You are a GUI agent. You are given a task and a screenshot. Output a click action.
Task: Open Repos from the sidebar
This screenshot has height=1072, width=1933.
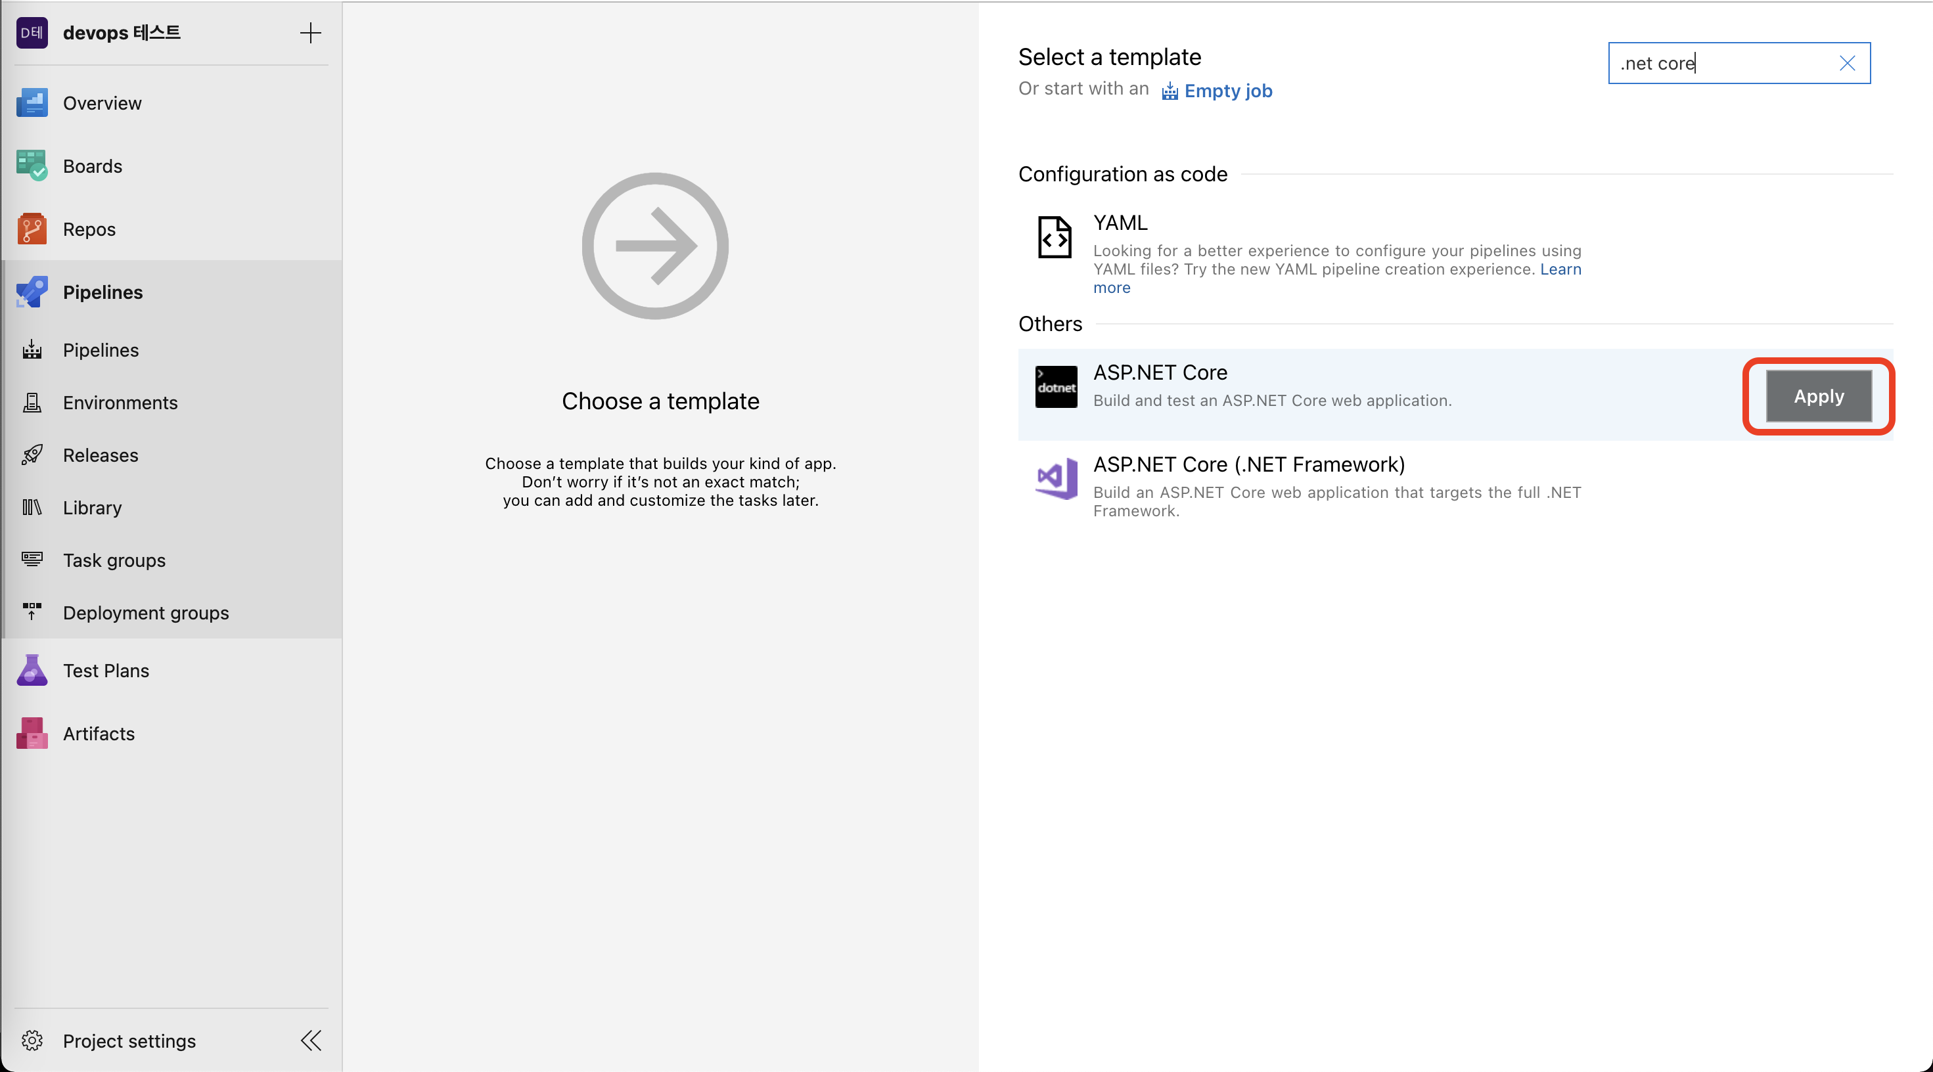coord(89,229)
